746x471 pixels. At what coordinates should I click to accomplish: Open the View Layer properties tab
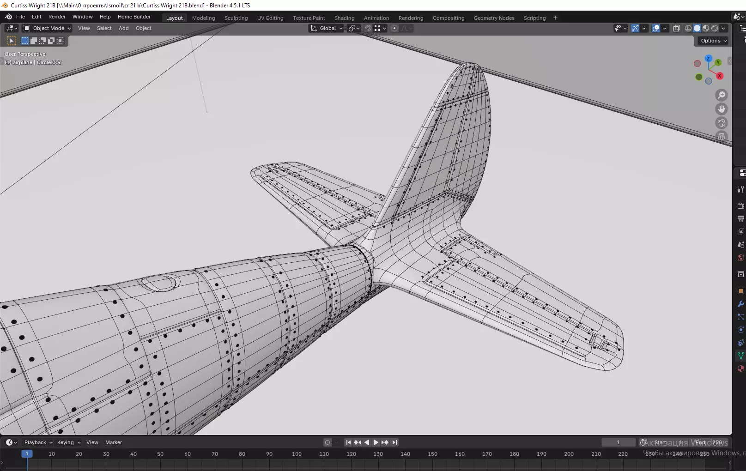[740, 231]
